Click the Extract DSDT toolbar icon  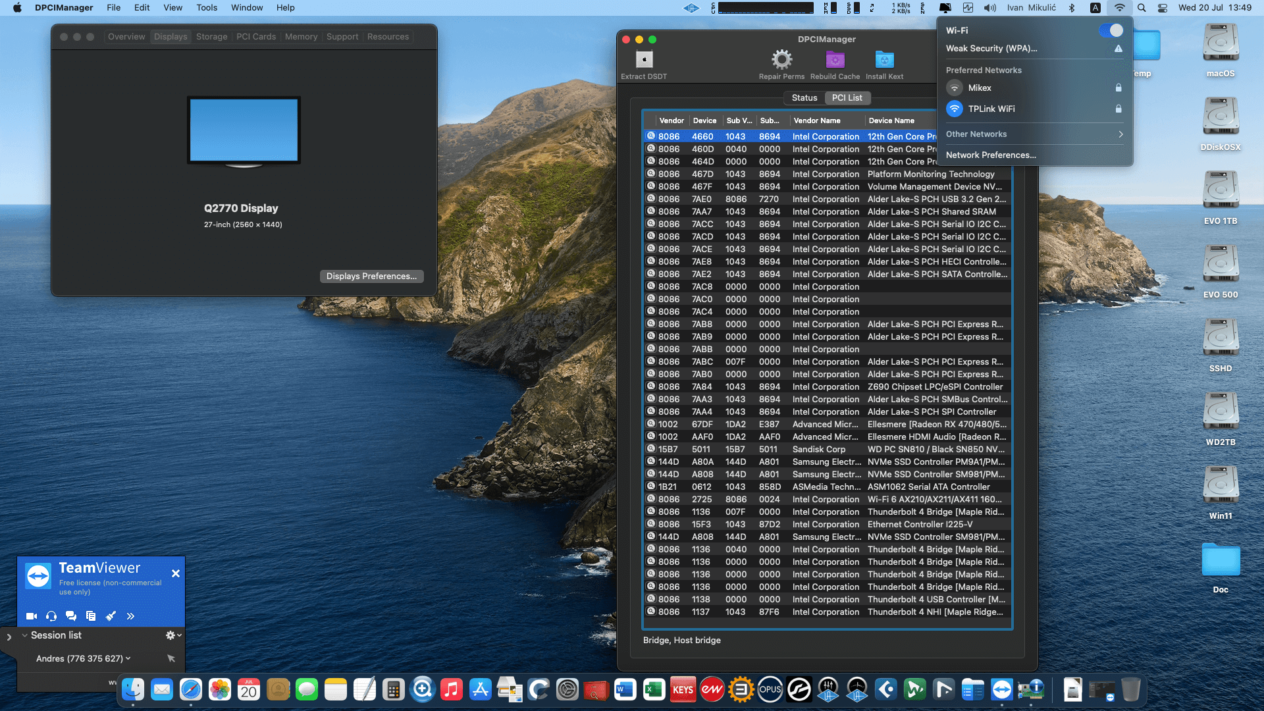(644, 59)
